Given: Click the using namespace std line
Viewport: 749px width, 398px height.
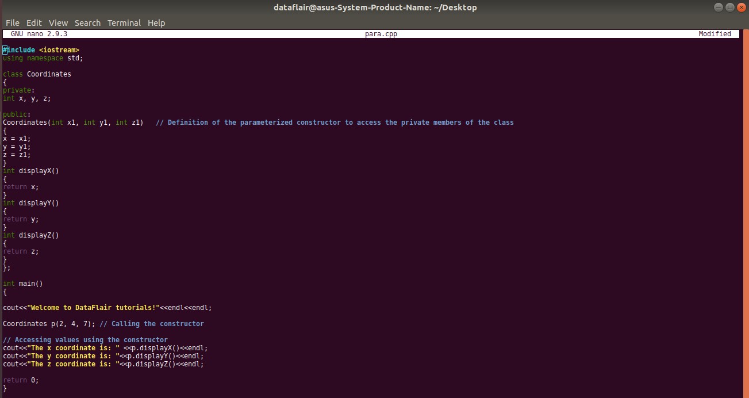Looking at the screenshot, I should [42, 58].
